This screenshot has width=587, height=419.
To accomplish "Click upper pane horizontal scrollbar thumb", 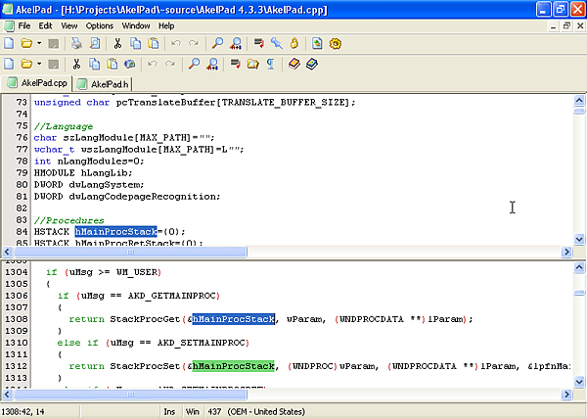I will click(130, 252).
